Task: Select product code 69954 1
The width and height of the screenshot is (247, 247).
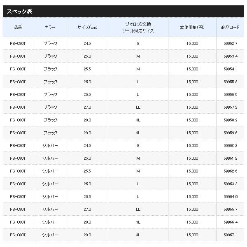Action: pos(231,69)
